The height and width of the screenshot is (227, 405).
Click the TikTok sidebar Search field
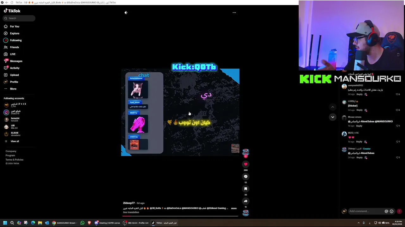pos(19,18)
